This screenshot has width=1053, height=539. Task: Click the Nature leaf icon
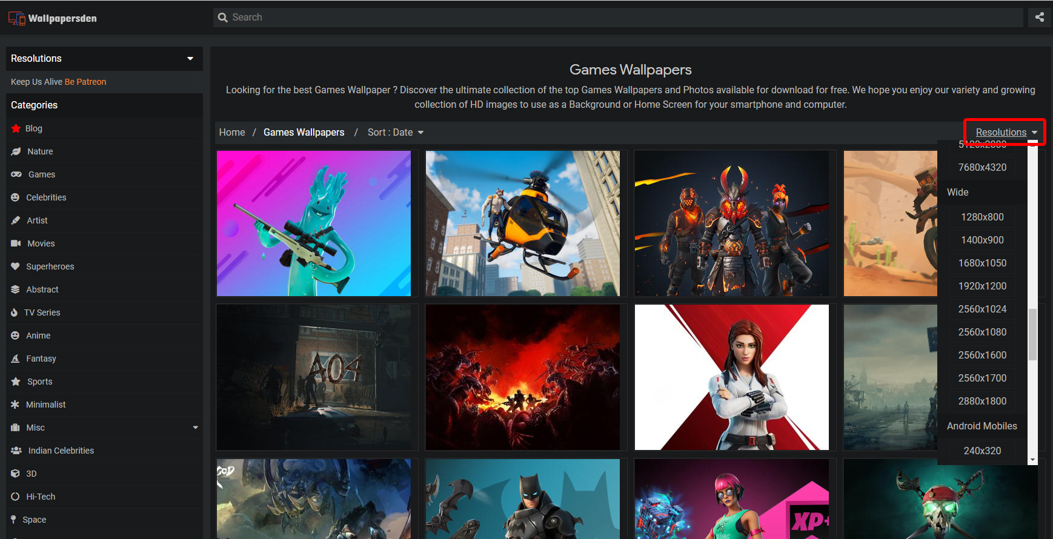click(x=16, y=151)
